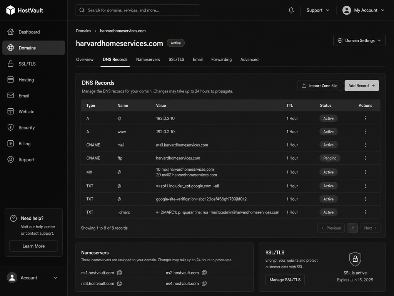Viewport: 394px width, 296px height.
Task: Open actions menu for CNAME ftp record
Action: tap(365, 158)
